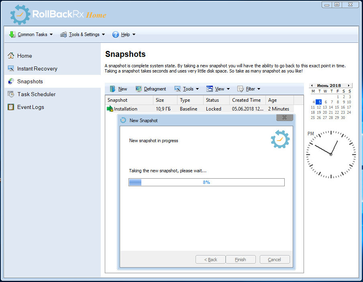
Task: Sort by the Size column header
Action: pyautogui.click(x=165, y=100)
